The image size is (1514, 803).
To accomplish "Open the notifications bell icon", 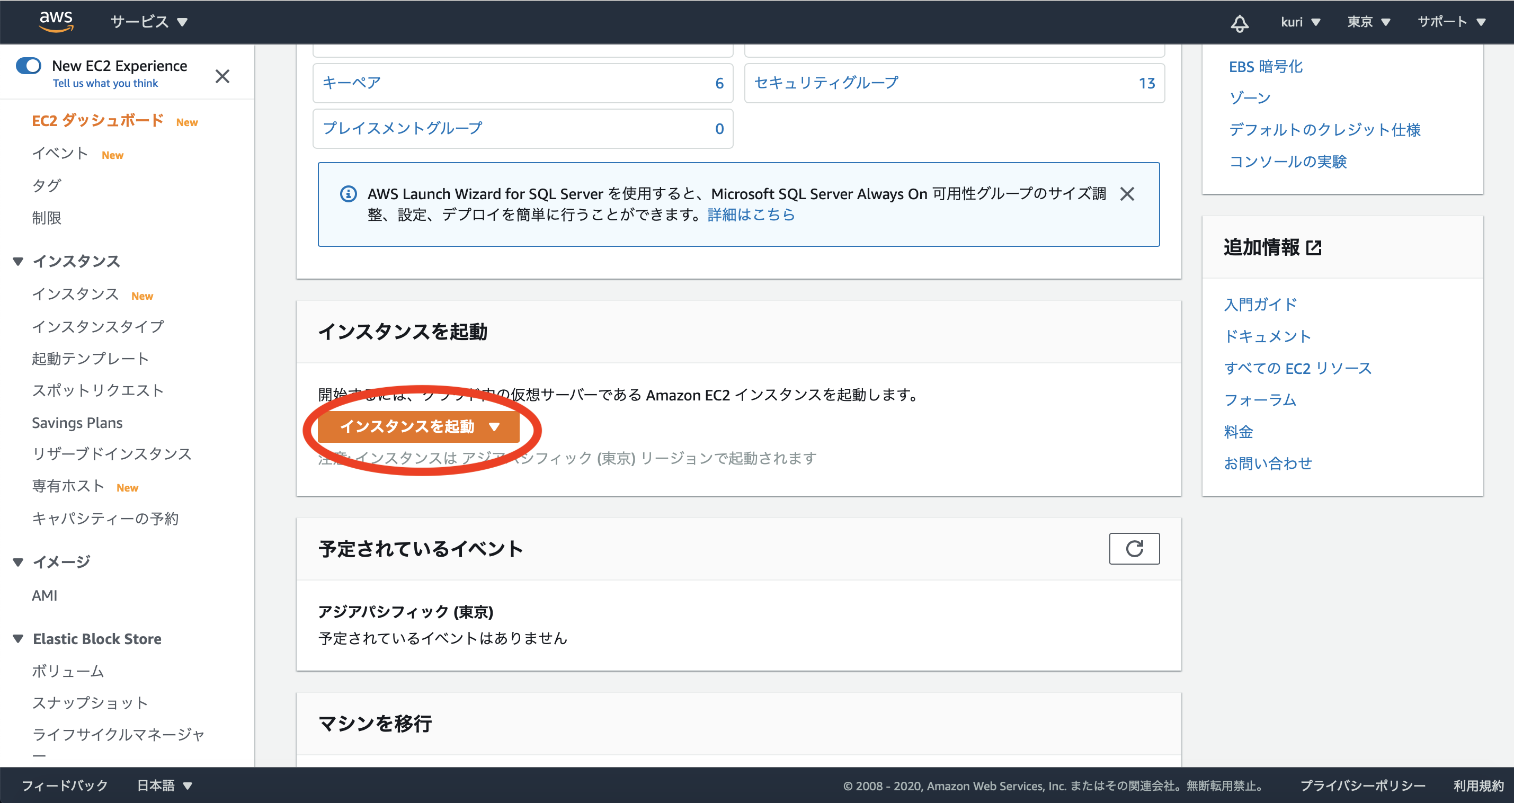I will (x=1240, y=23).
